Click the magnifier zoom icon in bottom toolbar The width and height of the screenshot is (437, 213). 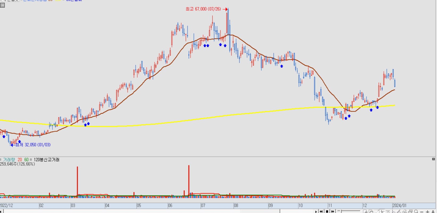click(x=416, y=212)
